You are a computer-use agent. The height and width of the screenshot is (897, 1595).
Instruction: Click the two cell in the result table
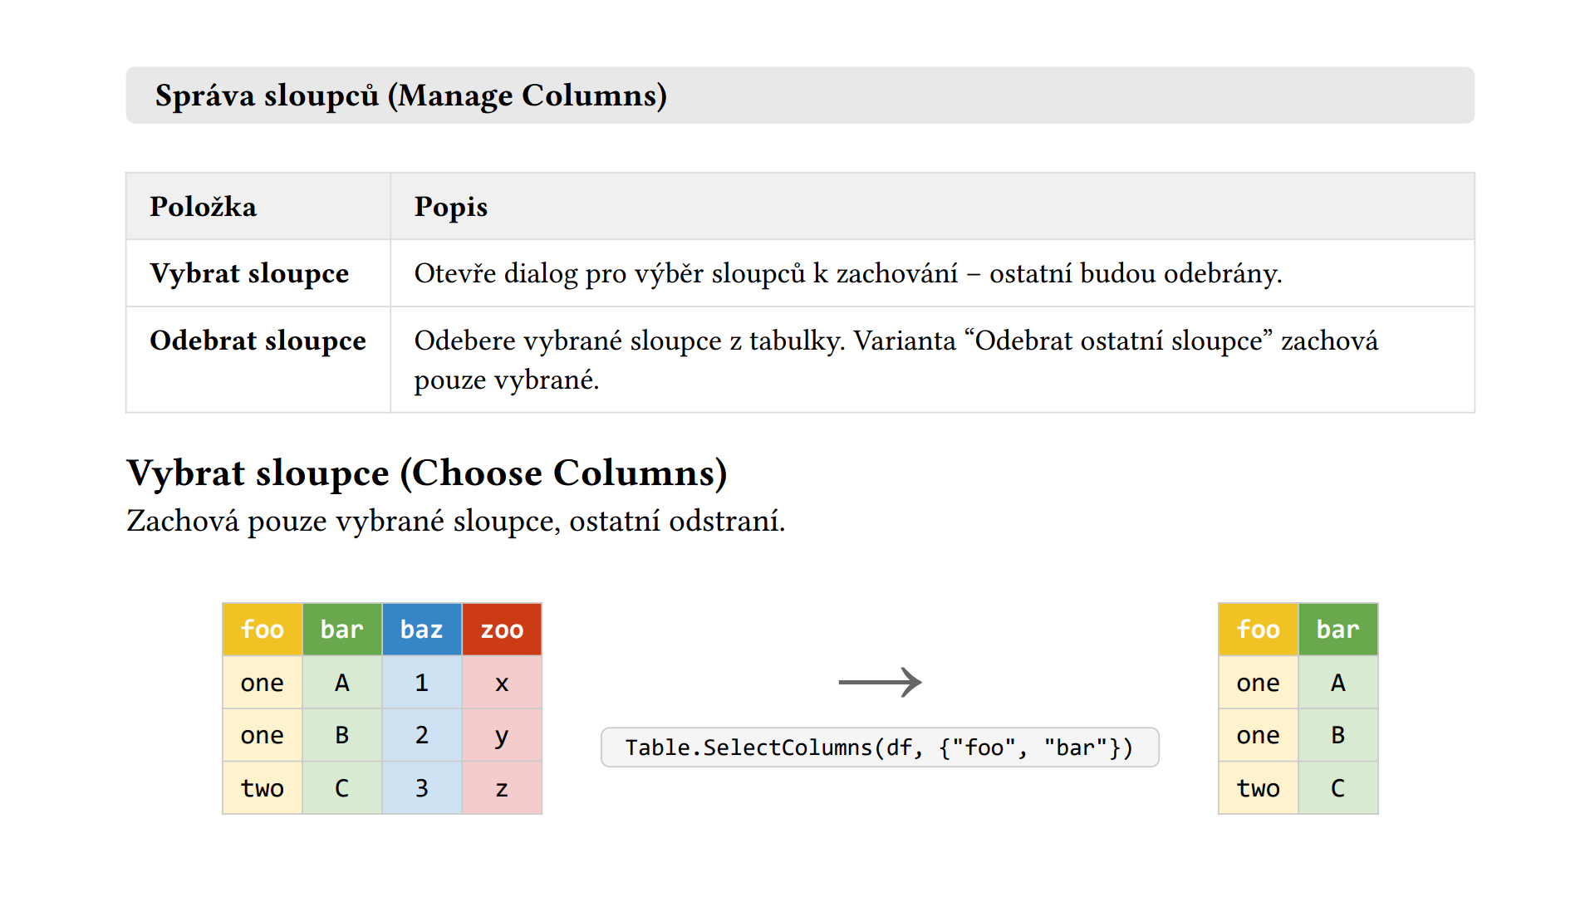1259,788
